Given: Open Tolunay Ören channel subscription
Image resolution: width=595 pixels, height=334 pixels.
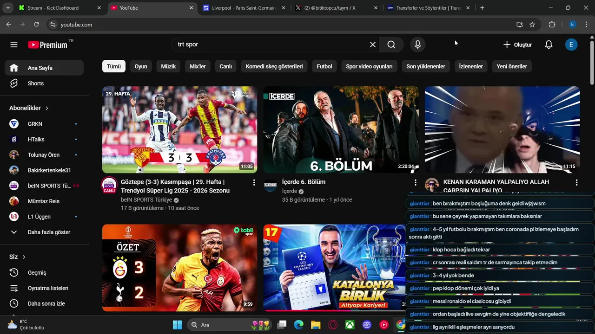Looking at the screenshot, I should pos(45,155).
